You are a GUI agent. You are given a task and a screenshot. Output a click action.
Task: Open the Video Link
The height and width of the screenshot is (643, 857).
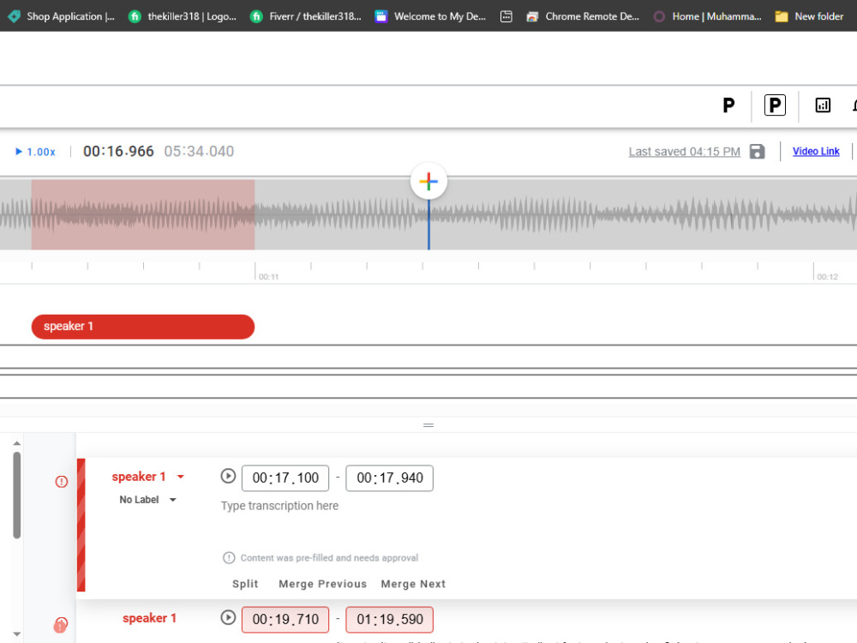click(816, 152)
